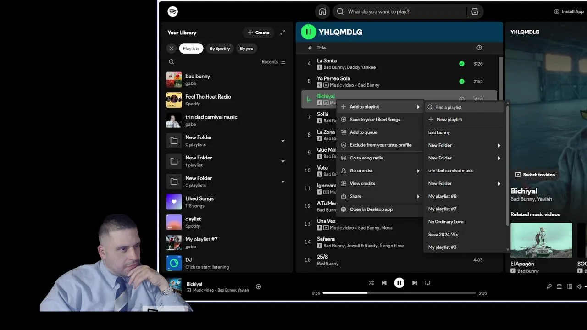Pause playback in bottom player
This screenshot has height=330, width=587.
[399, 283]
